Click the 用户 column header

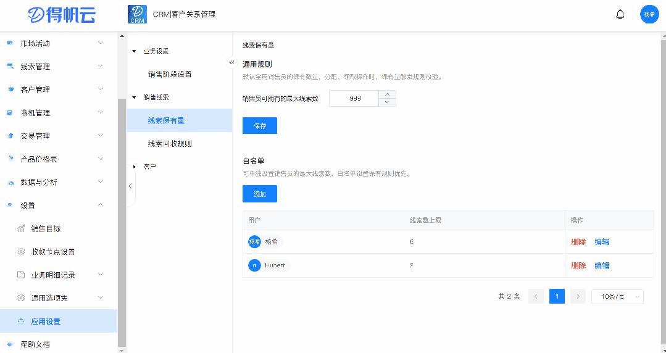point(254,220)
